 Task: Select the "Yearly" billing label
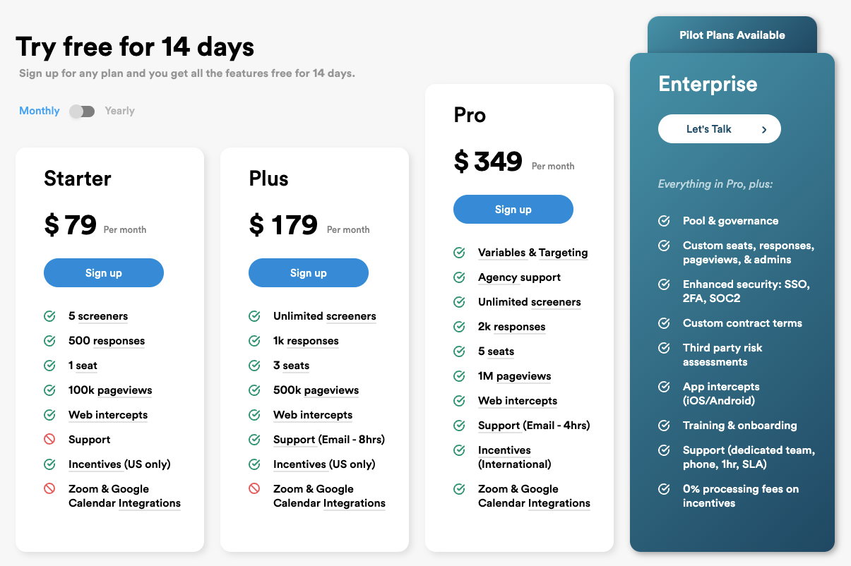(119, 111)
